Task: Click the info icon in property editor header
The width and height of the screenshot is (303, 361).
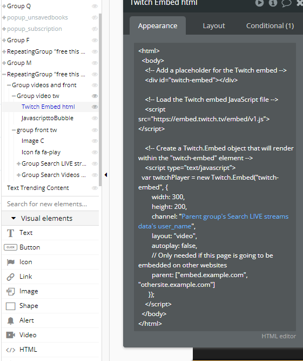Action: [273, 3]
